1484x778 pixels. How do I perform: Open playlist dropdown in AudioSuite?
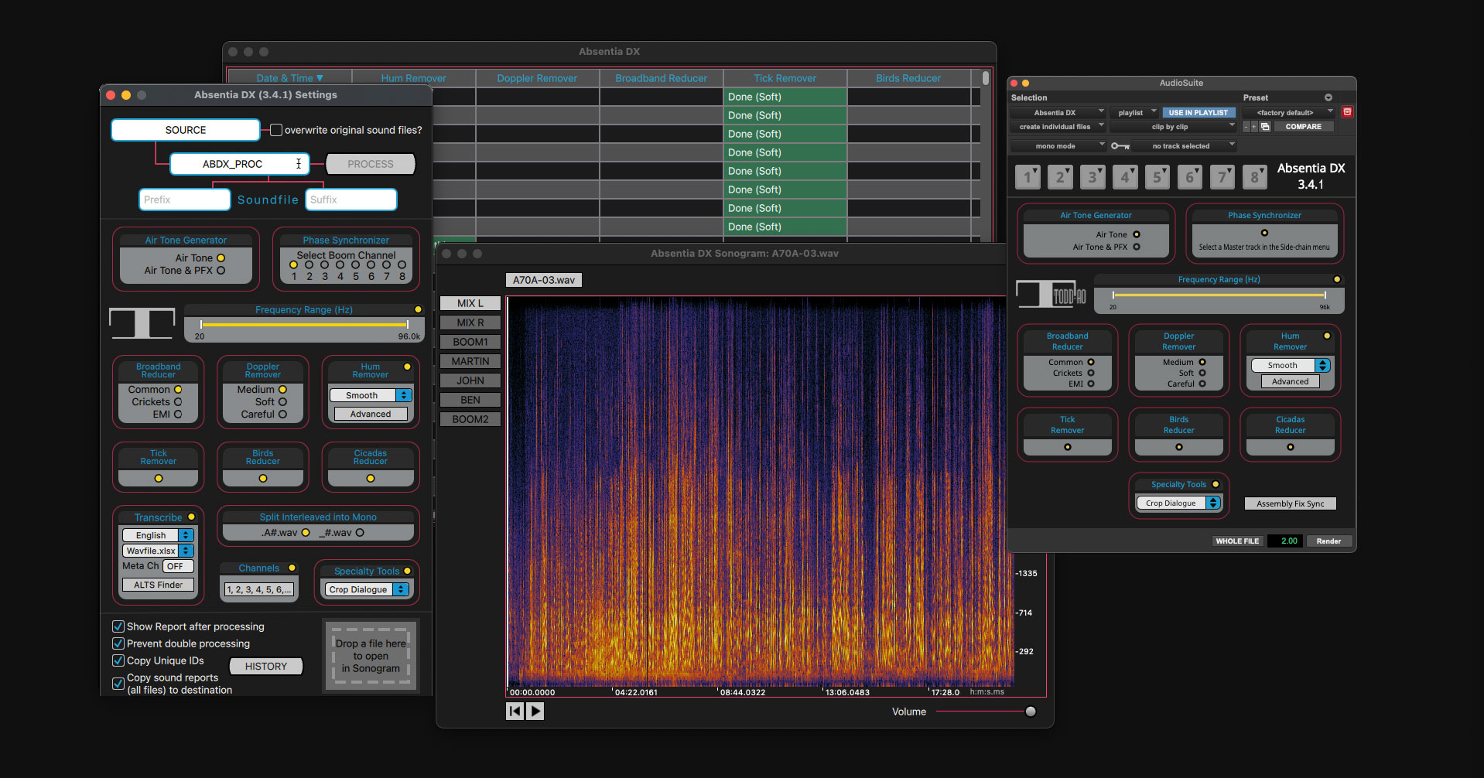point(1134,112)
